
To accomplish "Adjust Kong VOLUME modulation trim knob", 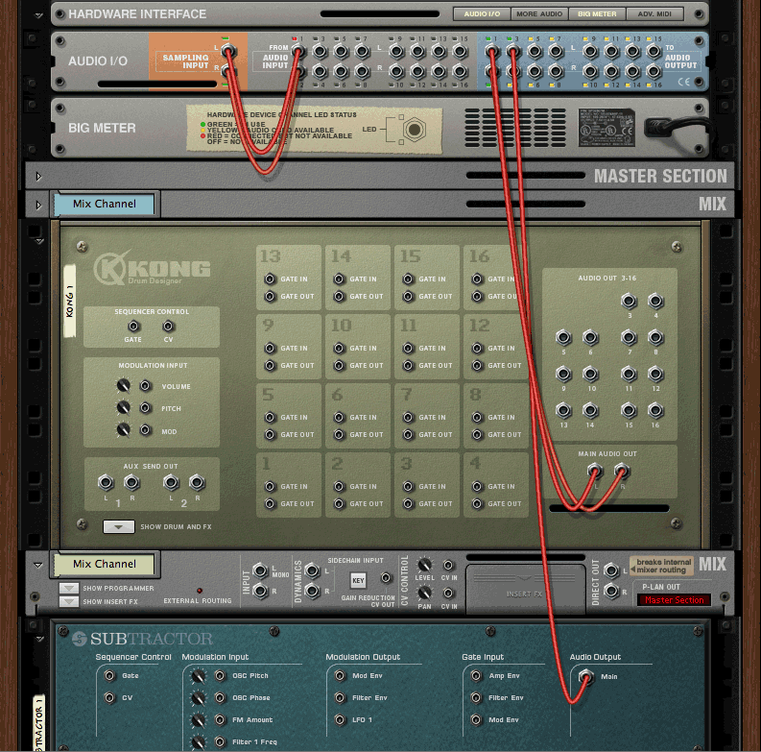I will click(123, 386).
